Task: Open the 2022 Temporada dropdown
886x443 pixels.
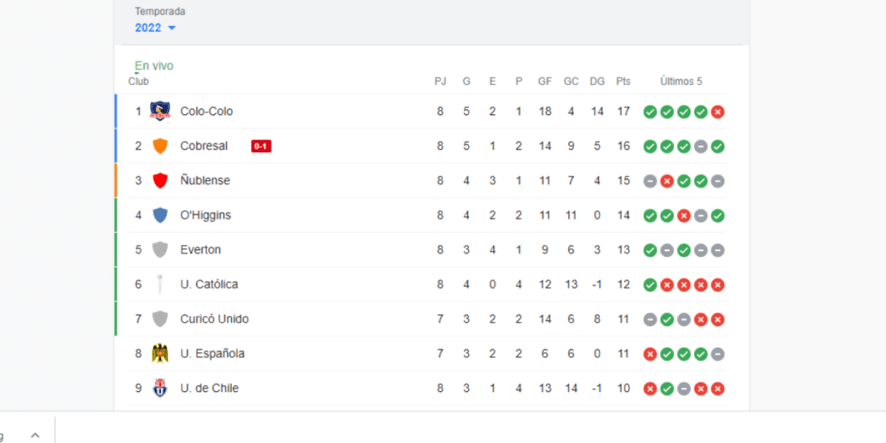Action: (156, 28)
